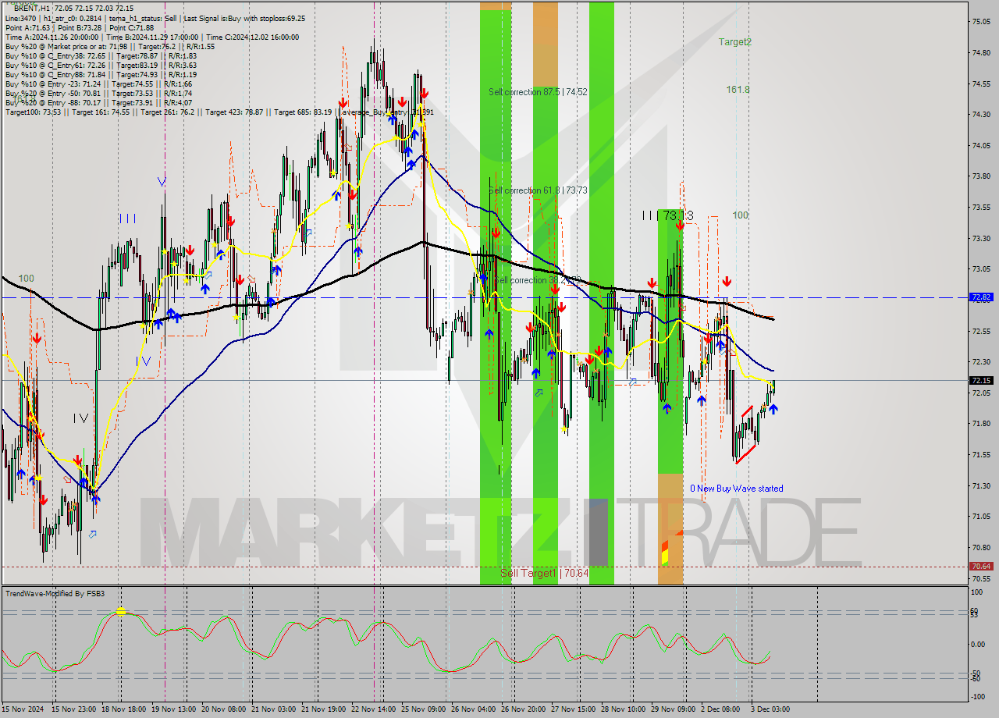Select the 'I I I 73.13' wave label
This screenshot has height=718, width=999.
pyautogui.click(x=667, y=215)
